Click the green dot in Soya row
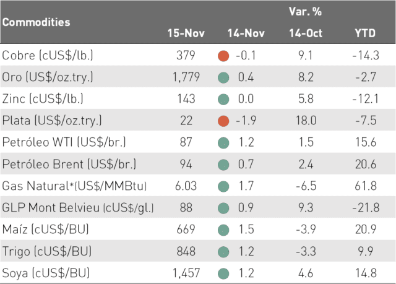Image resolution: width=396 pixels, height=284 pixels. 223,273
